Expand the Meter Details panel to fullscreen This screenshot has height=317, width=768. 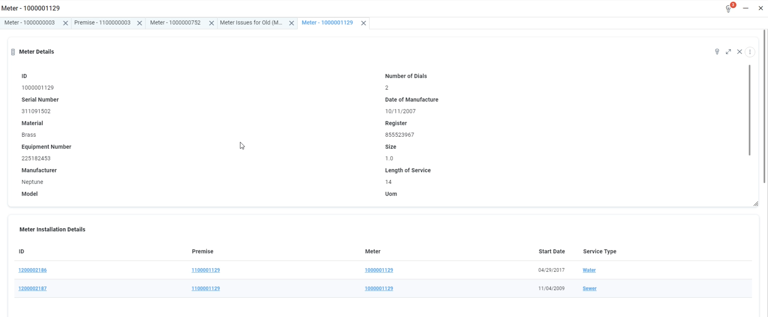[728, 52]
